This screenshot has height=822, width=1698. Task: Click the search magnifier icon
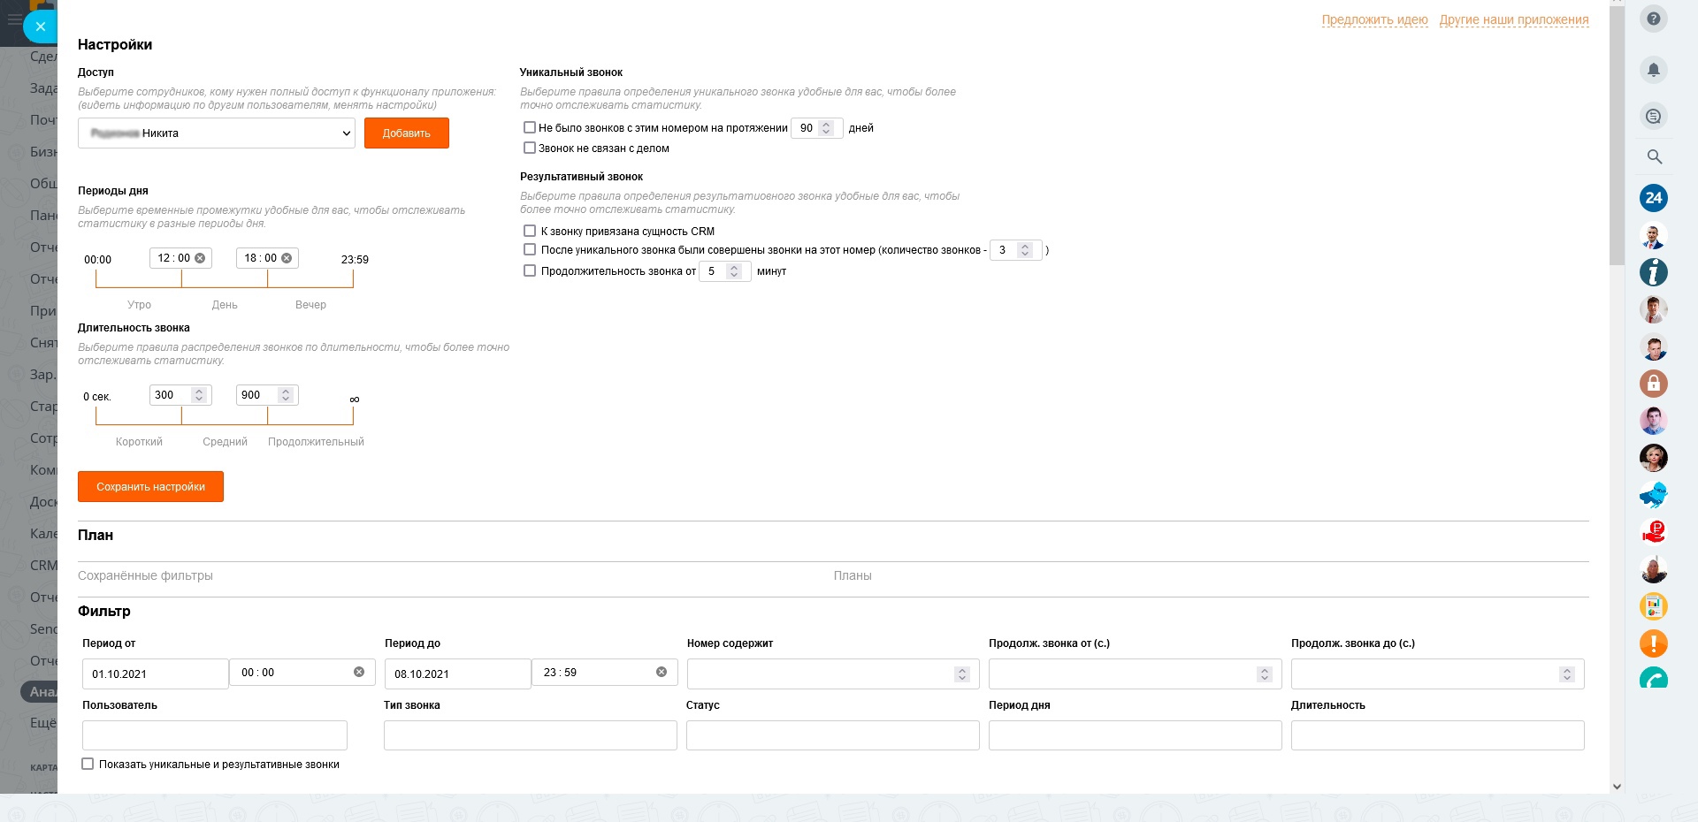[x=1654, y=156]
